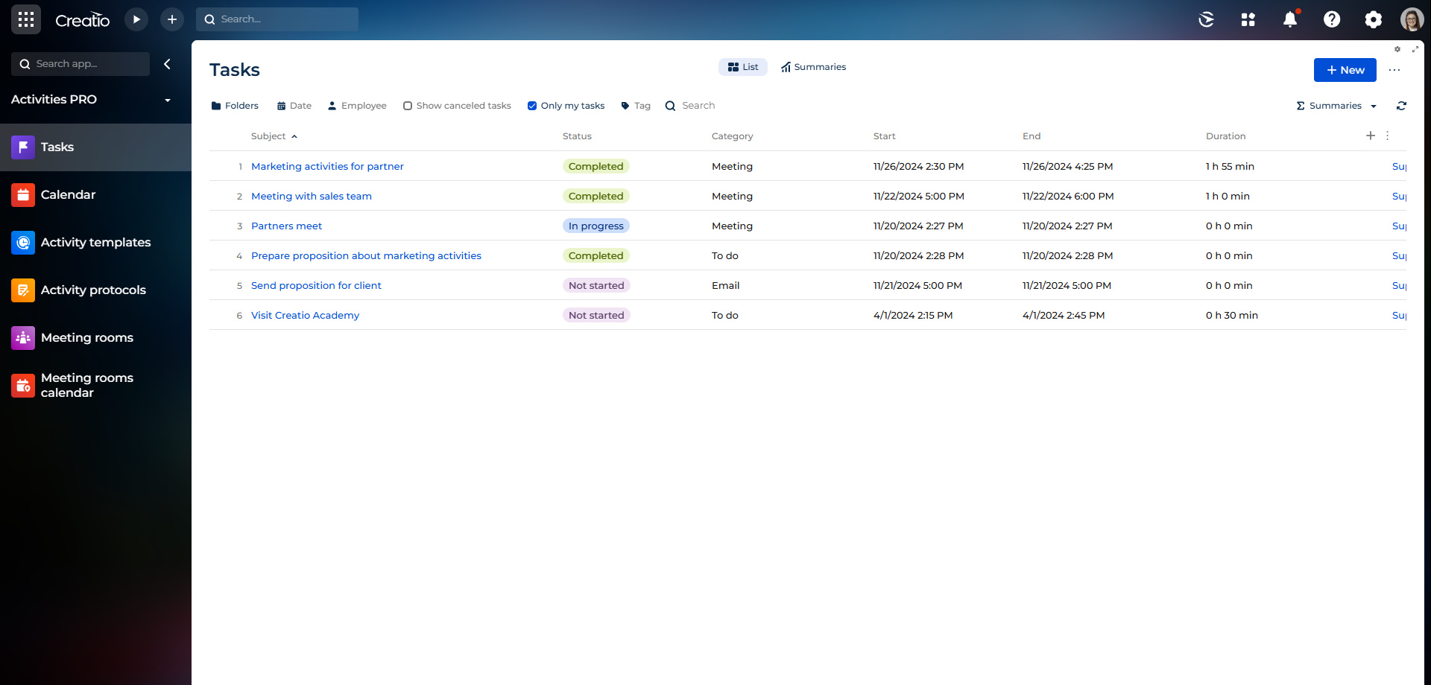Sort by Subject column header
Screen dimensions: 1431x685
click(x=268, y=136)
